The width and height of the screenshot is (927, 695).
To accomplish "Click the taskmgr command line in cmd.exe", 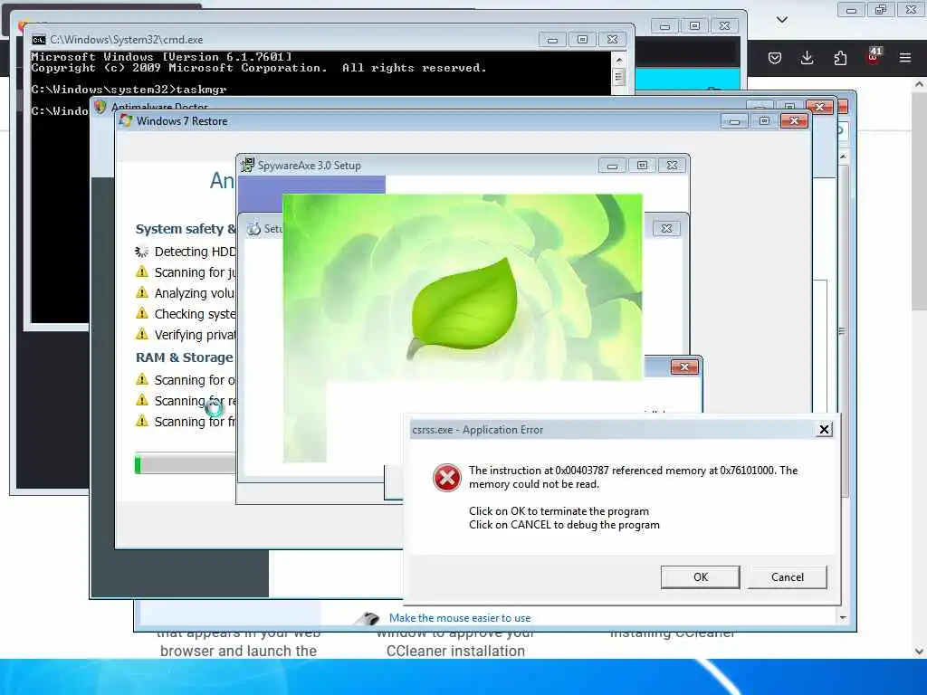I will point(129,90).
